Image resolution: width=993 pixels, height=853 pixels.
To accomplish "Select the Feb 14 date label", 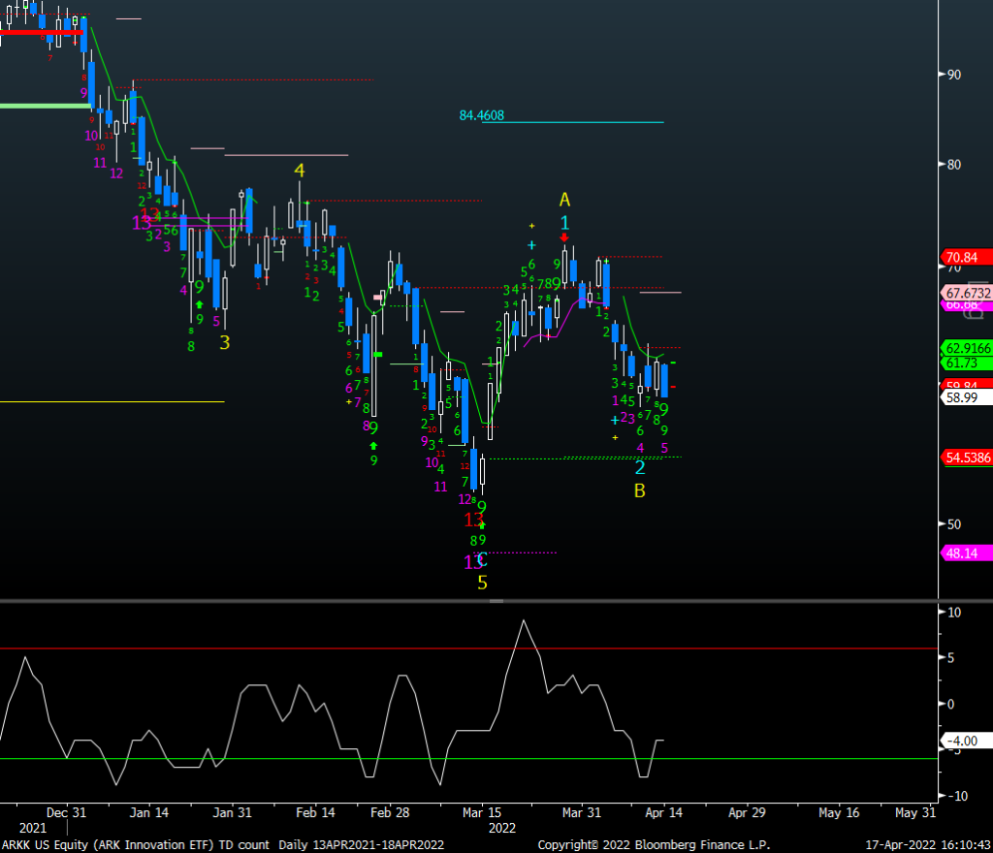I will coord(315,812).
